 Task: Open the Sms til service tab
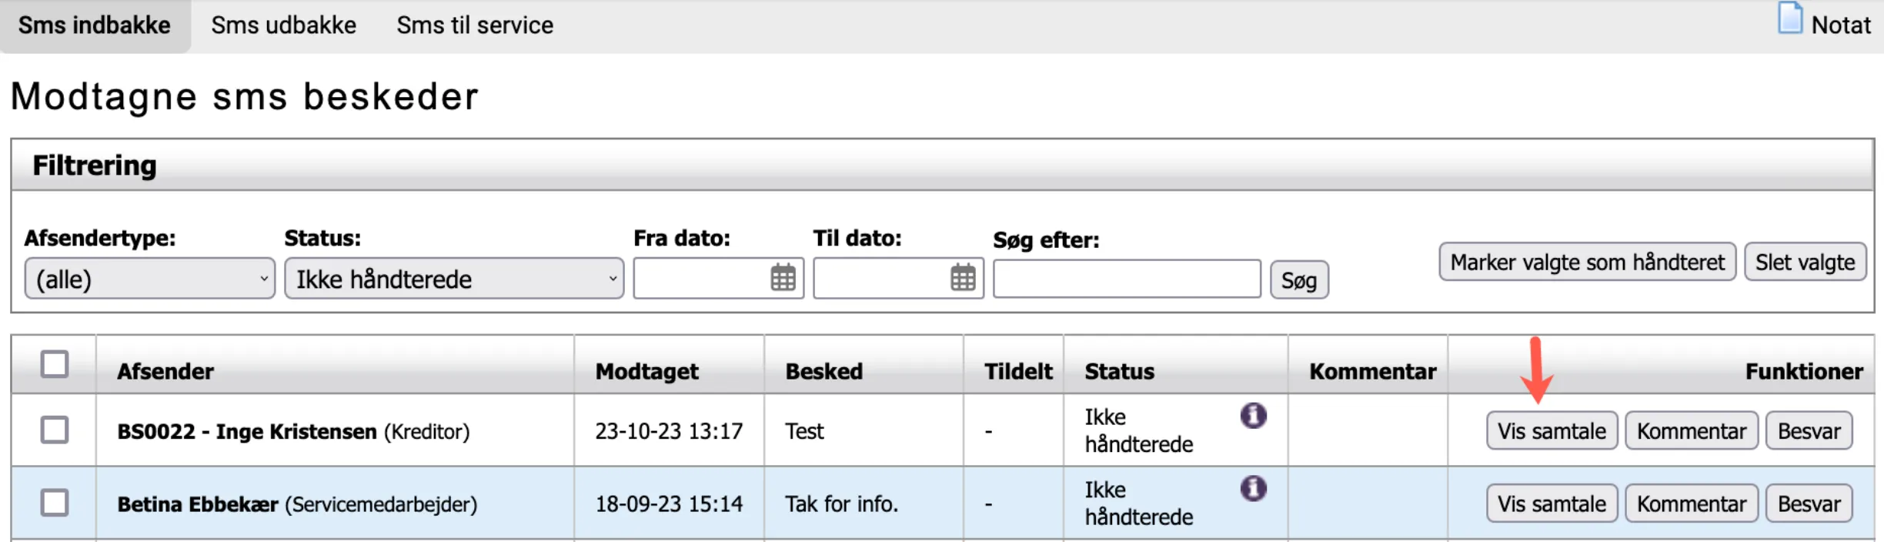(475, 25)
